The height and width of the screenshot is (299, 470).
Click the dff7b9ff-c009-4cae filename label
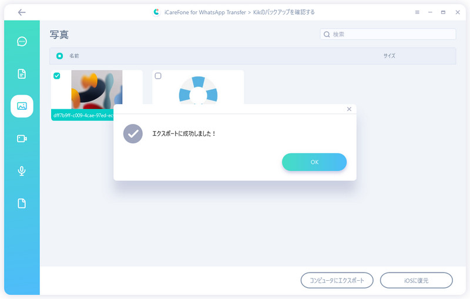[83, 115]
